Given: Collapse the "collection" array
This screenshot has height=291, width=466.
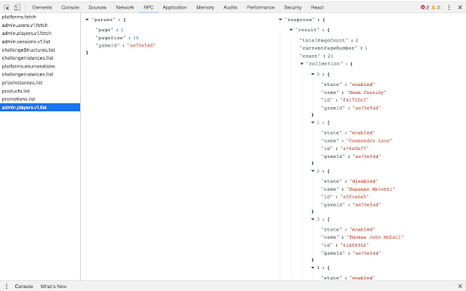Looking at the screenshot, I should tap(301, 63).
